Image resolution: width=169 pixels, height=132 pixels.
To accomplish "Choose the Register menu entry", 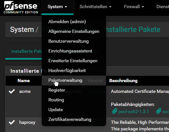I will point(74,90).
